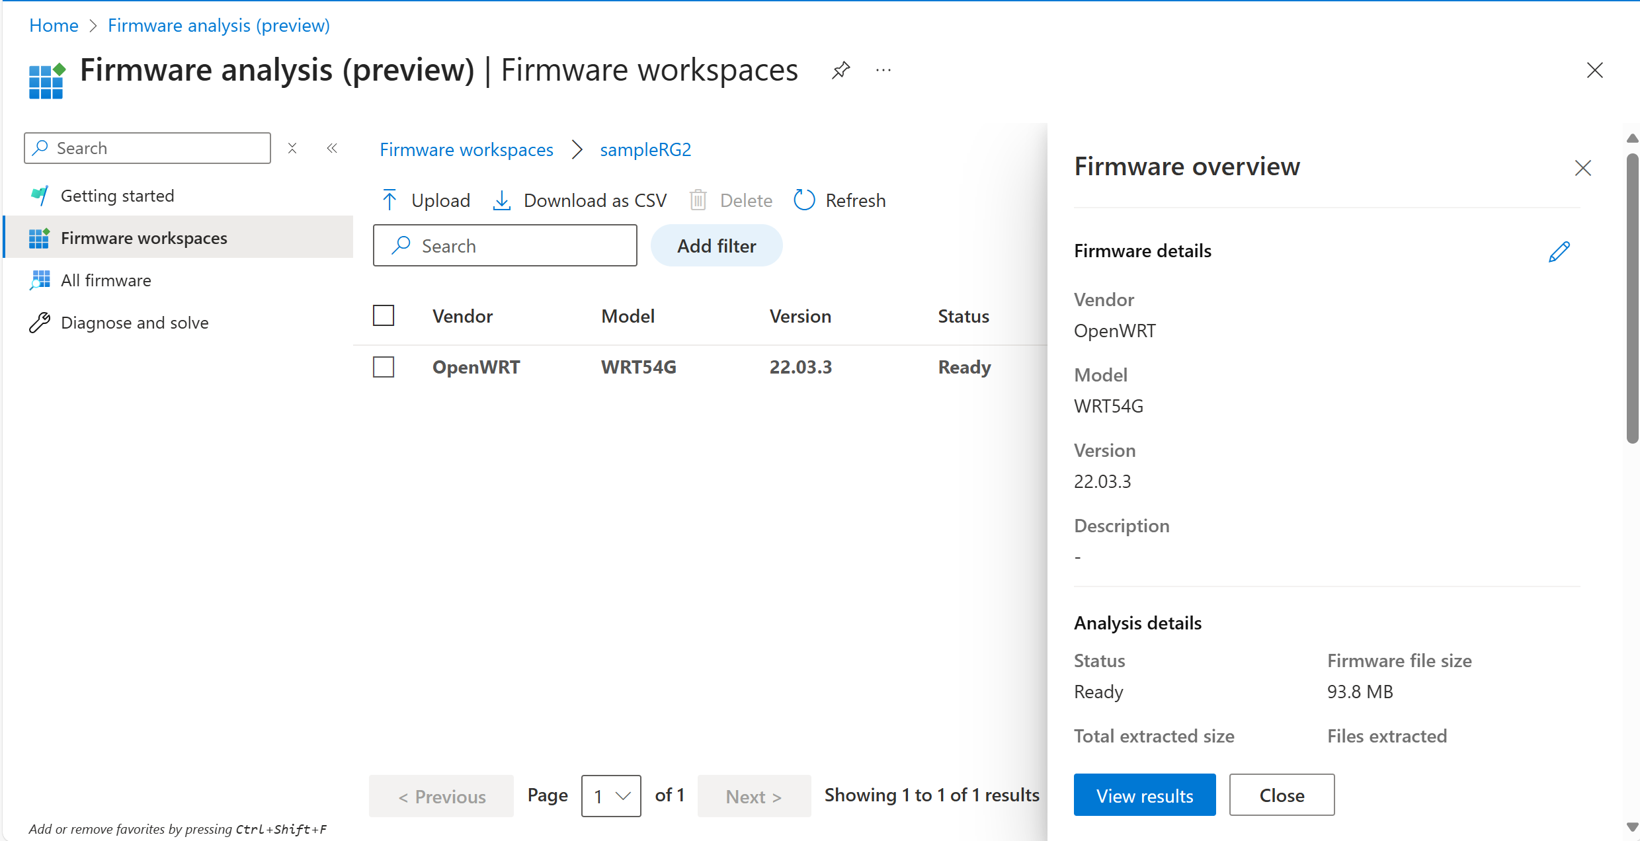Click Download as CSV

click(x=580, y=200)
